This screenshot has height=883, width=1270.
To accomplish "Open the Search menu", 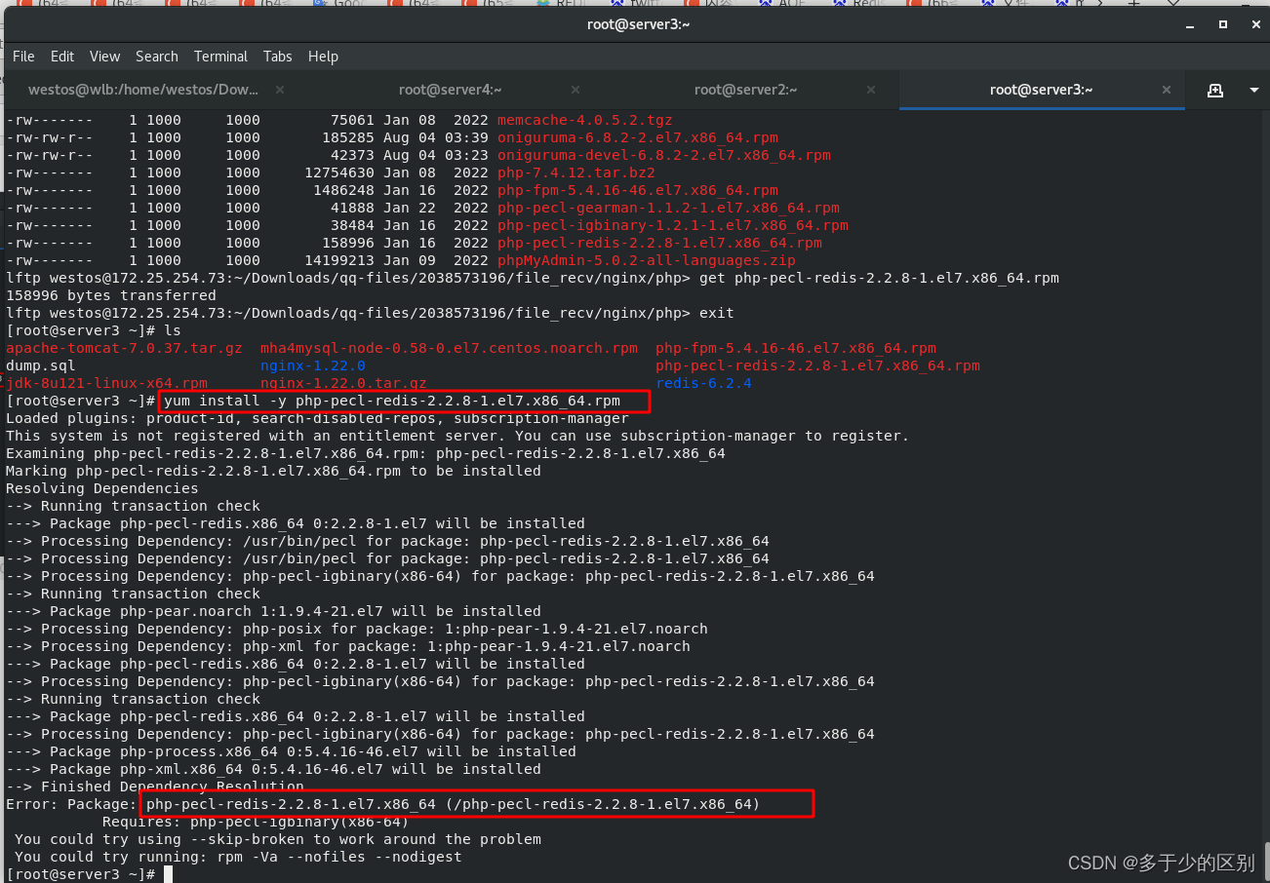I will (x=156, y=57).
